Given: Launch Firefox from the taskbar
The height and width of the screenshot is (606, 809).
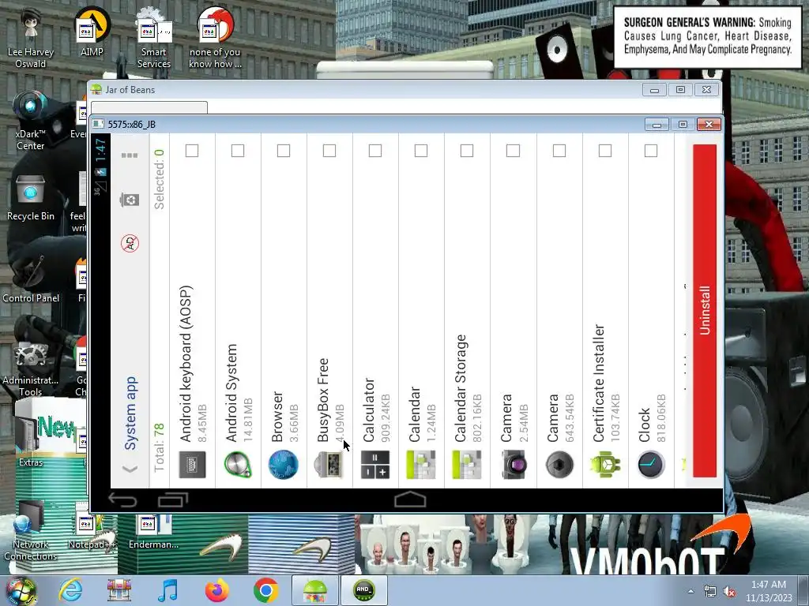Looking at the screenshot, I should pyautogui.click(x=217, y=590).
